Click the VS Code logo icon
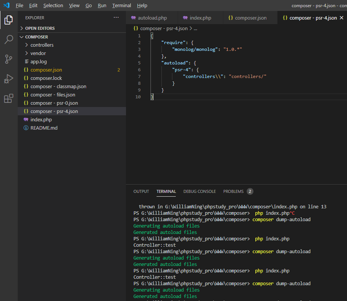 tap(6, 5)
